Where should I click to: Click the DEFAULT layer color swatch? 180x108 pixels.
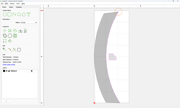4,71
